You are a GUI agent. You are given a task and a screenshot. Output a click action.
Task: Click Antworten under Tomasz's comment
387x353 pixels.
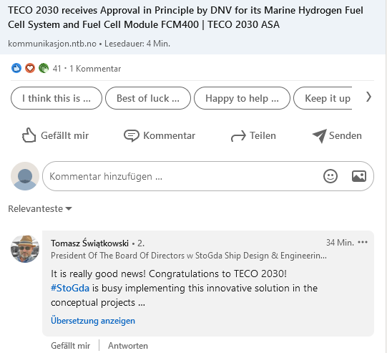tap(128, 346)
